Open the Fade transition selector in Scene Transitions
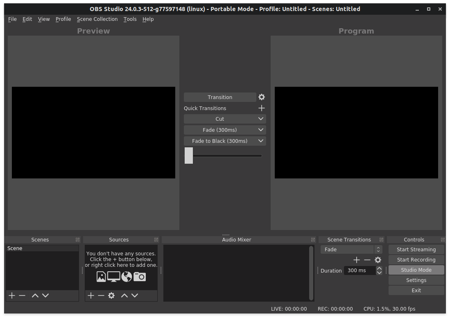This screenshot has width=450, height=318. [x=347, y=249]
